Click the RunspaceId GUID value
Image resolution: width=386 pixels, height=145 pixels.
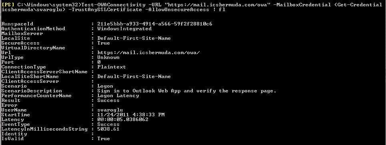[x=155, y=24]
